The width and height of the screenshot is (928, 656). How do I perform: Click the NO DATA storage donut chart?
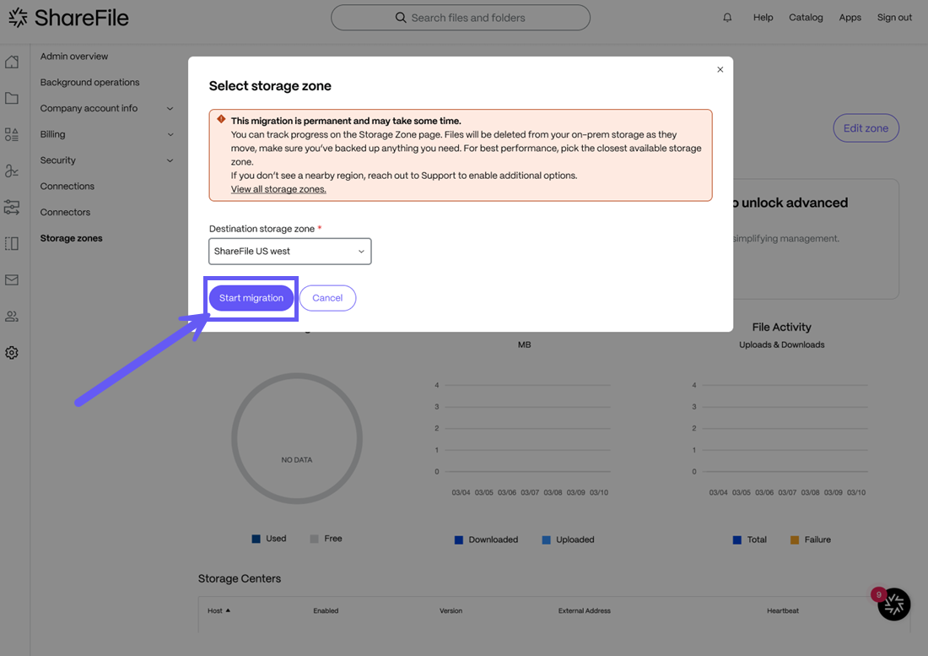tap(296, 439)
